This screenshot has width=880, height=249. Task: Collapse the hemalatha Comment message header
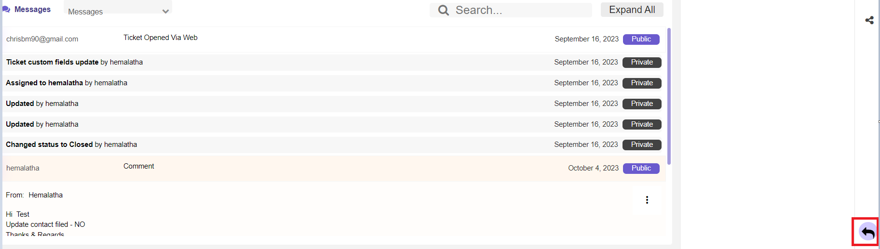(334, 168)
